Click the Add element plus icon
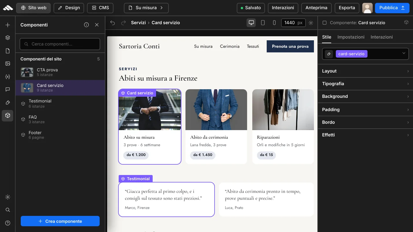The height and width of the screenshot is (232, 413). point(8,25)
